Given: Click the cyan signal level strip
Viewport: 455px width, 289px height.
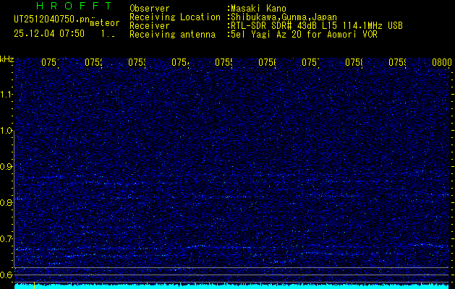Looking at the screenshot, I should point(231,286).
